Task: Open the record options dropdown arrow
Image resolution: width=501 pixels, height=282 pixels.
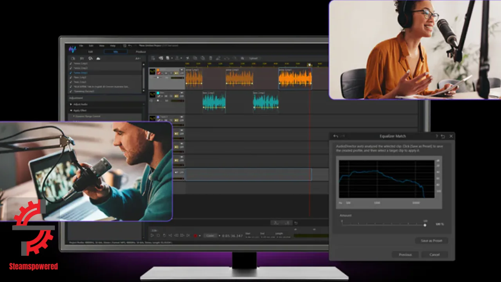Action: pyautogui.click(x=200, y=235)
